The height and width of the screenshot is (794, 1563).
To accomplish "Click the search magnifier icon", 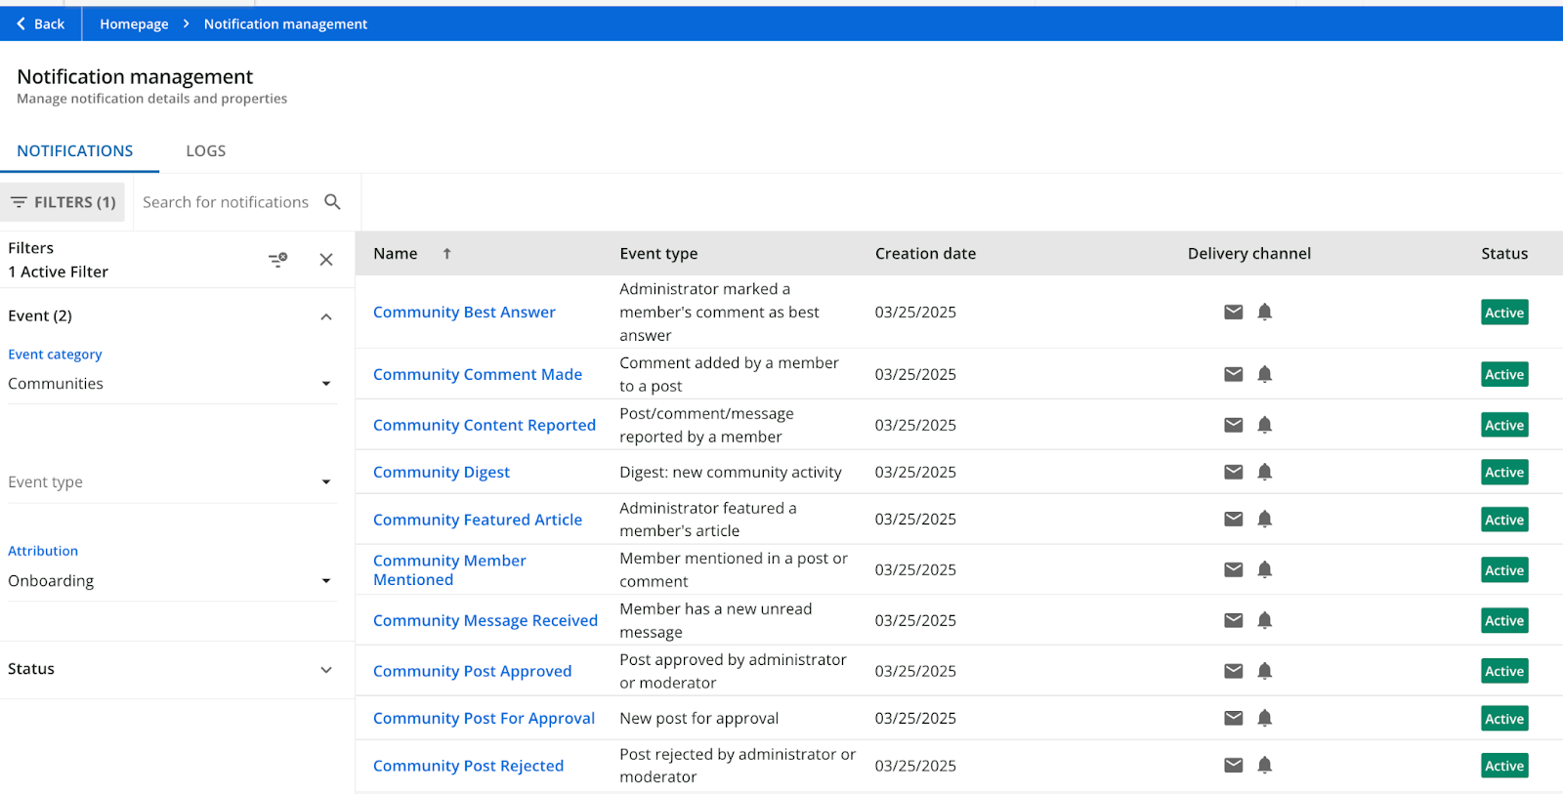I will (x=332, y=202).
